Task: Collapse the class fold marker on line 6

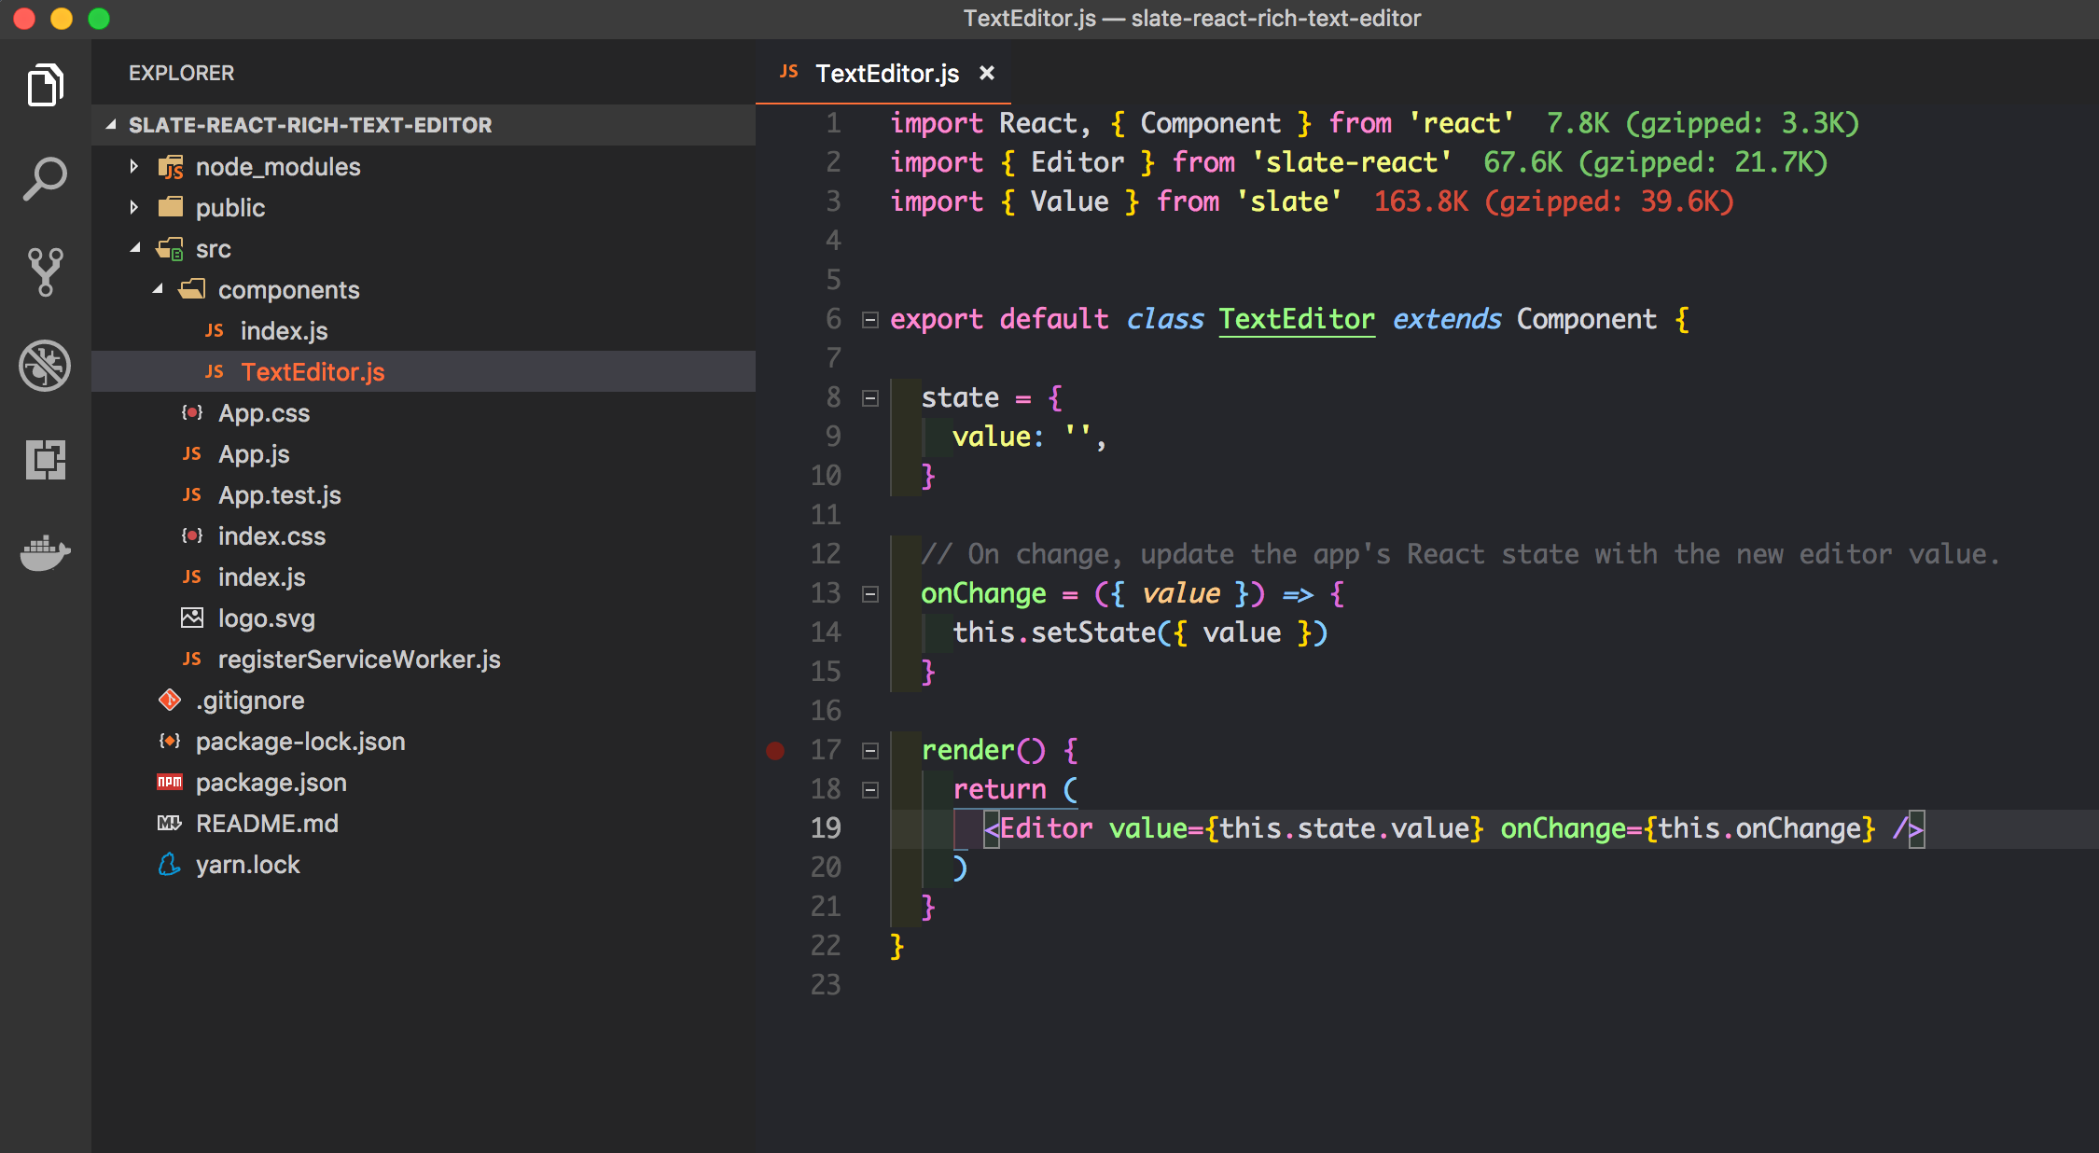Action: tap(870, 320)
